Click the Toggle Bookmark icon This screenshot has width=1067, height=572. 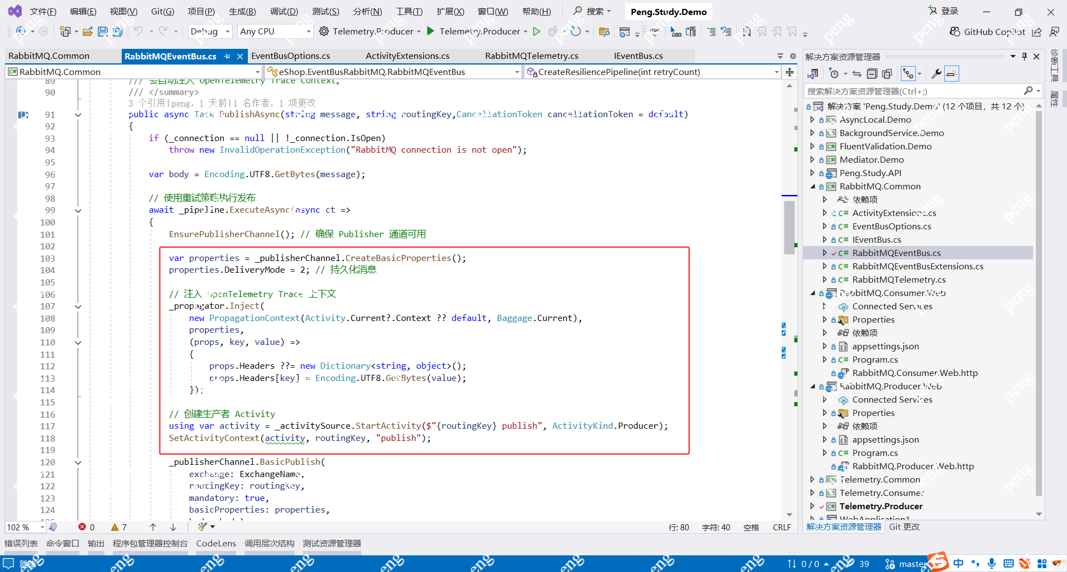click(747, 32)
